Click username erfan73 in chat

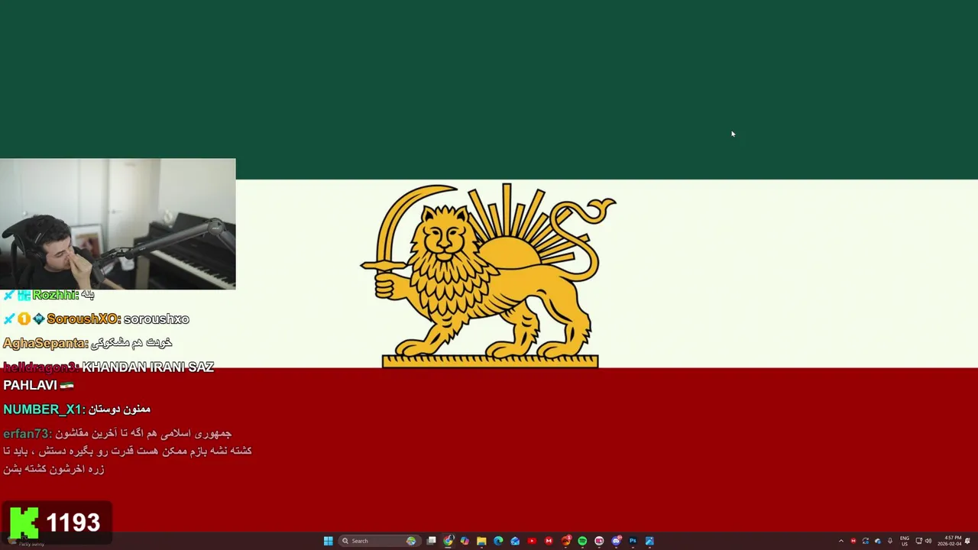[x=28, y=434]
